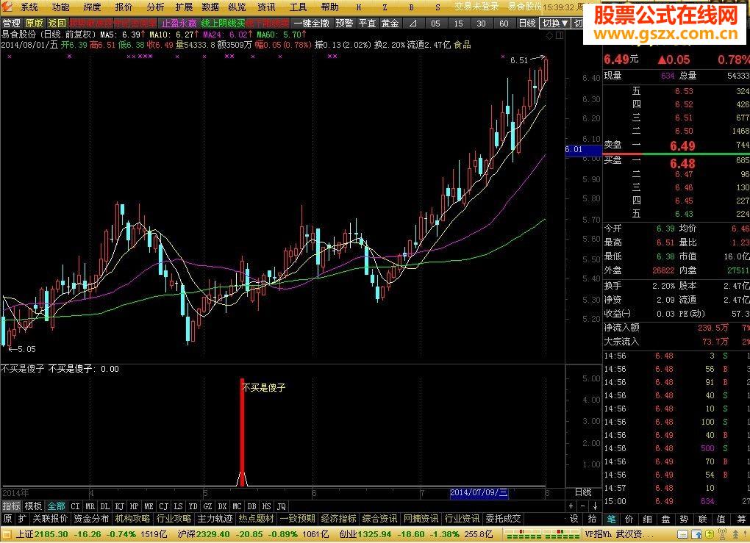
Task: Open the 主力轨迹 tab
Action: pos(215,519)
